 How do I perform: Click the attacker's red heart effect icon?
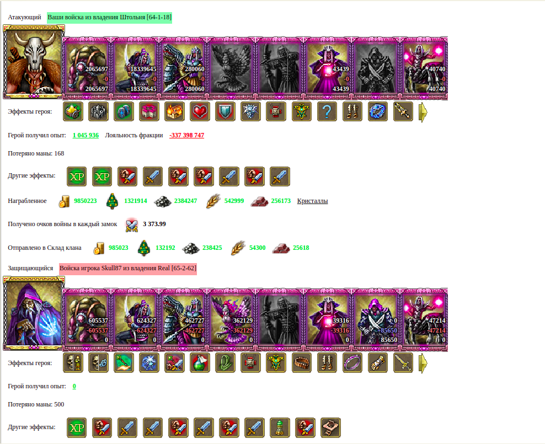[200, 111]
